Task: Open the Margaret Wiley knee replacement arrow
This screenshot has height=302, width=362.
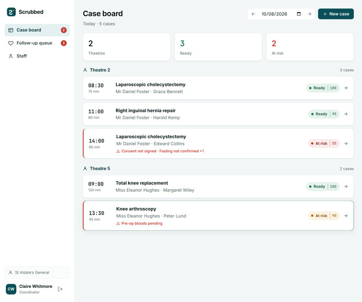Action: (346, 187)
